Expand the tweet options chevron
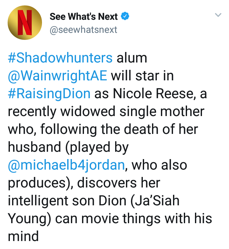Image resolution: width=229 pixels, height=249 pixels. 218,15
